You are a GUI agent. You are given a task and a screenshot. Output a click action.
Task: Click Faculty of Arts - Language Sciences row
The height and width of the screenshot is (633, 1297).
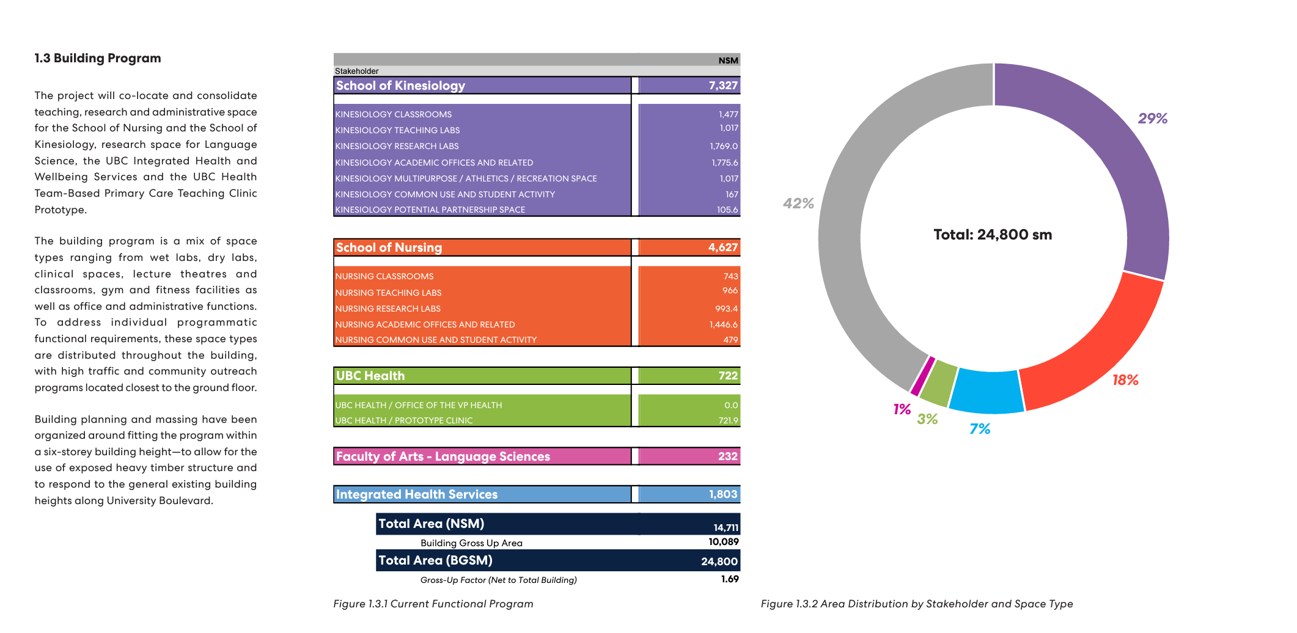(x=537, y=456)
